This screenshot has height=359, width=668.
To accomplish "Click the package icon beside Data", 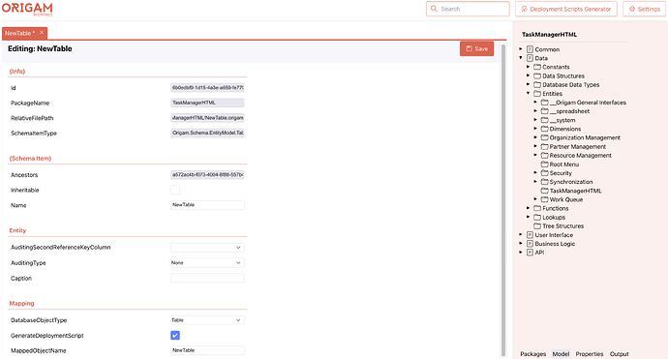I will click(x=530, y=58).
